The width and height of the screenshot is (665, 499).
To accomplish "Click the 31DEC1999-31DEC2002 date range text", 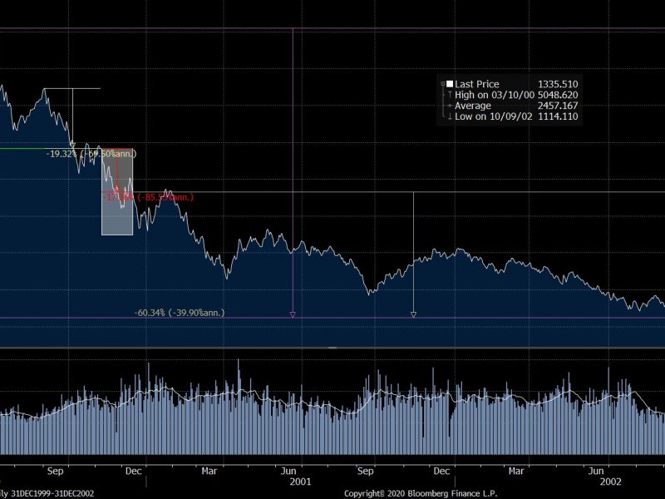I will point(48,493).
